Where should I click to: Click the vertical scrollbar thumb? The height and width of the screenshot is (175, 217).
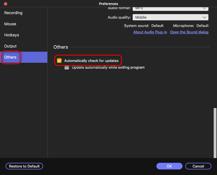[215, 133]
